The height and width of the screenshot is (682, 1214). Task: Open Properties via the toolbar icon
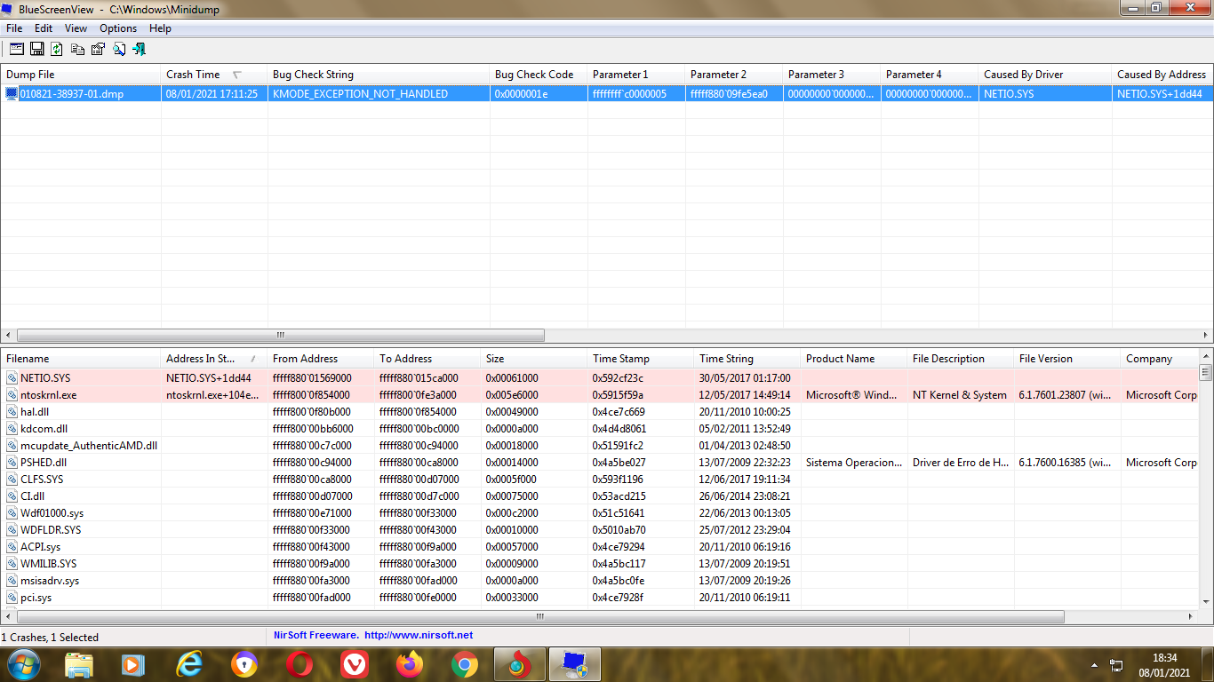98,49
